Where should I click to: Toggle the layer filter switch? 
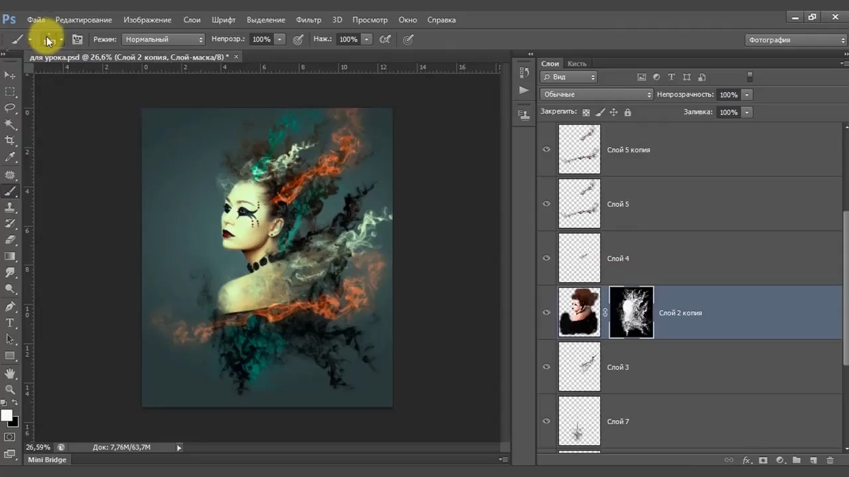[750, 77]
